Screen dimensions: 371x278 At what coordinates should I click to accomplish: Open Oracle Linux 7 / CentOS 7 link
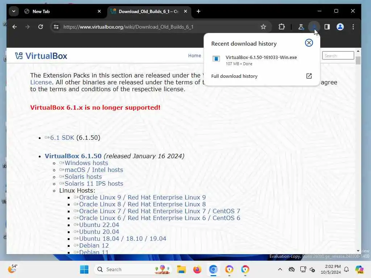tap(159, 211)
